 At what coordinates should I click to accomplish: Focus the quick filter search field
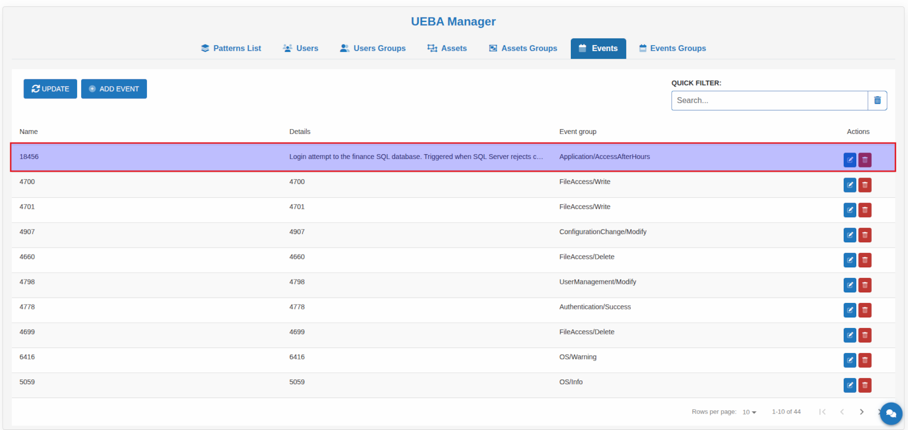(769, 100)
